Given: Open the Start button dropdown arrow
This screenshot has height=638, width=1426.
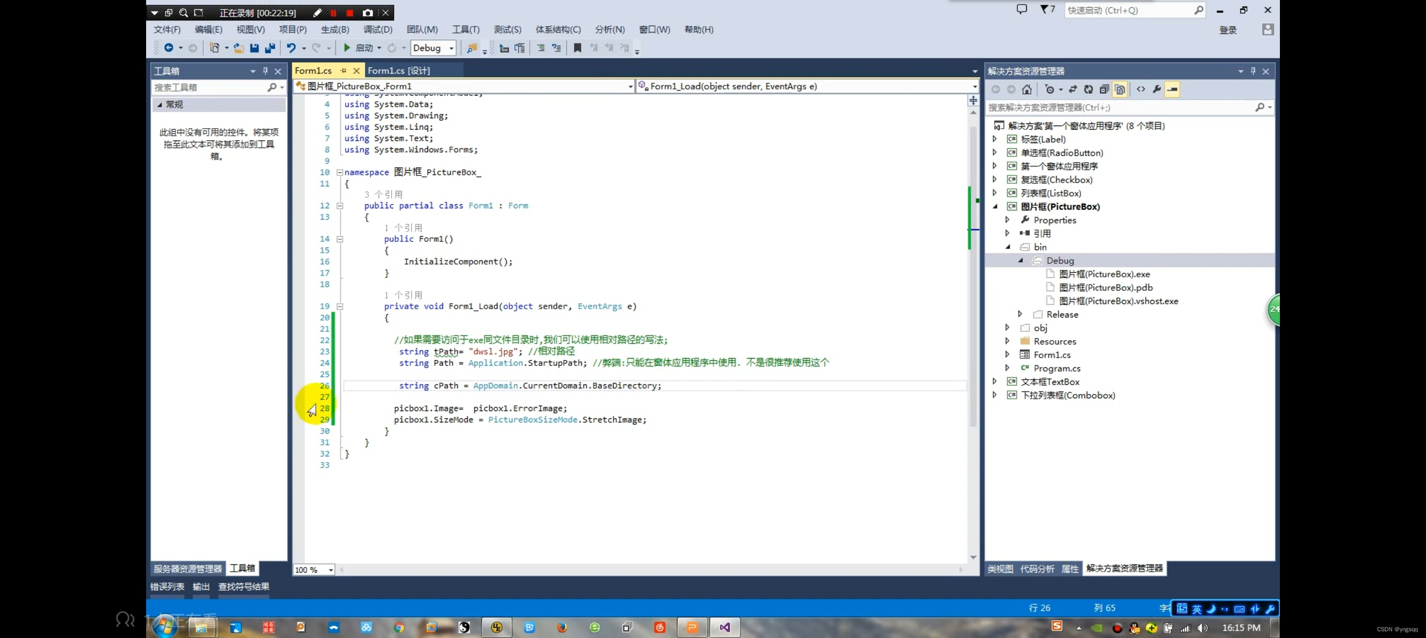Looking at the screenshot, I should click(379, 48).
